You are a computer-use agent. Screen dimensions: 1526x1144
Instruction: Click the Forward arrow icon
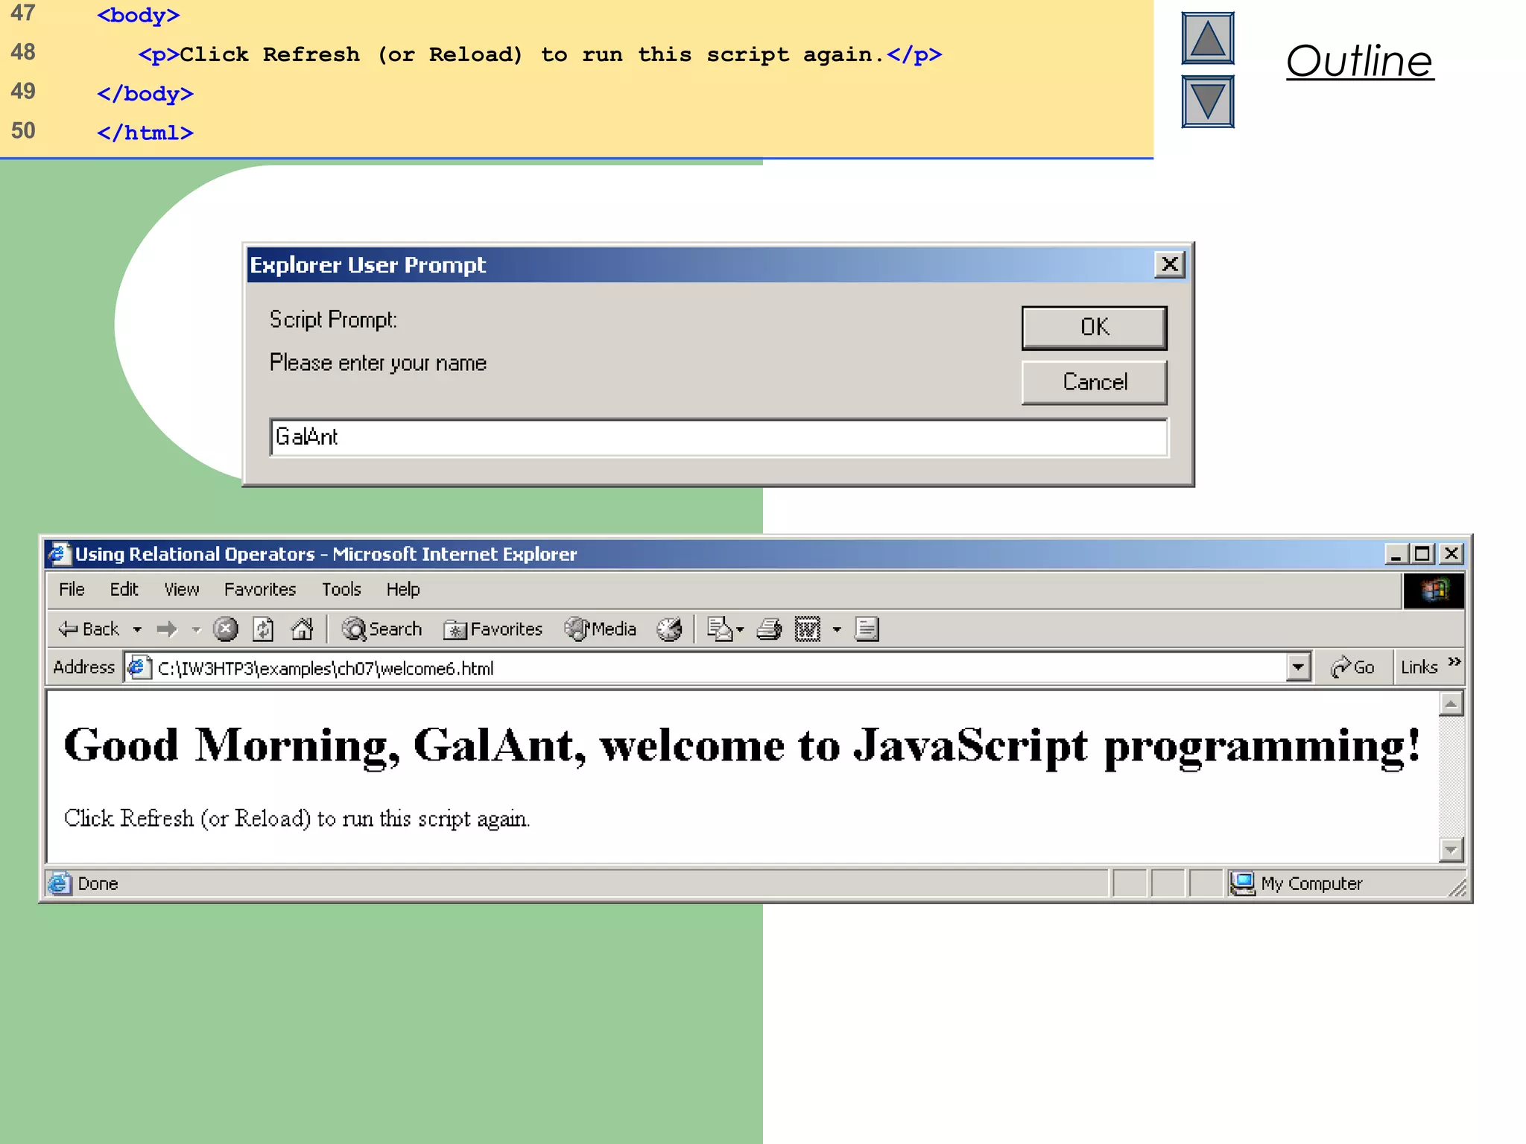coord(167,629)
